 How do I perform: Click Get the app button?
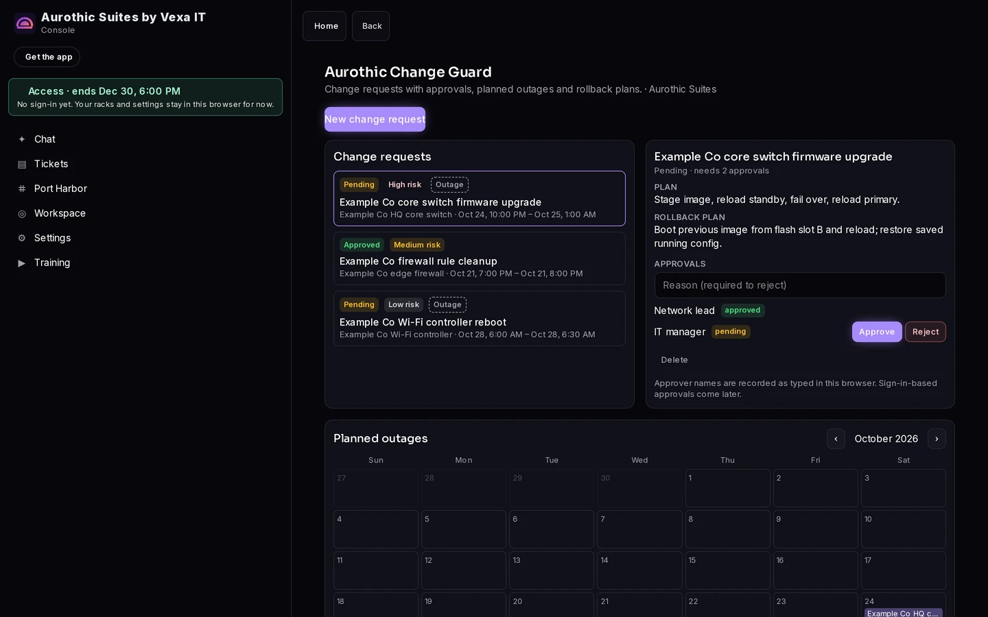coord(47,57)
